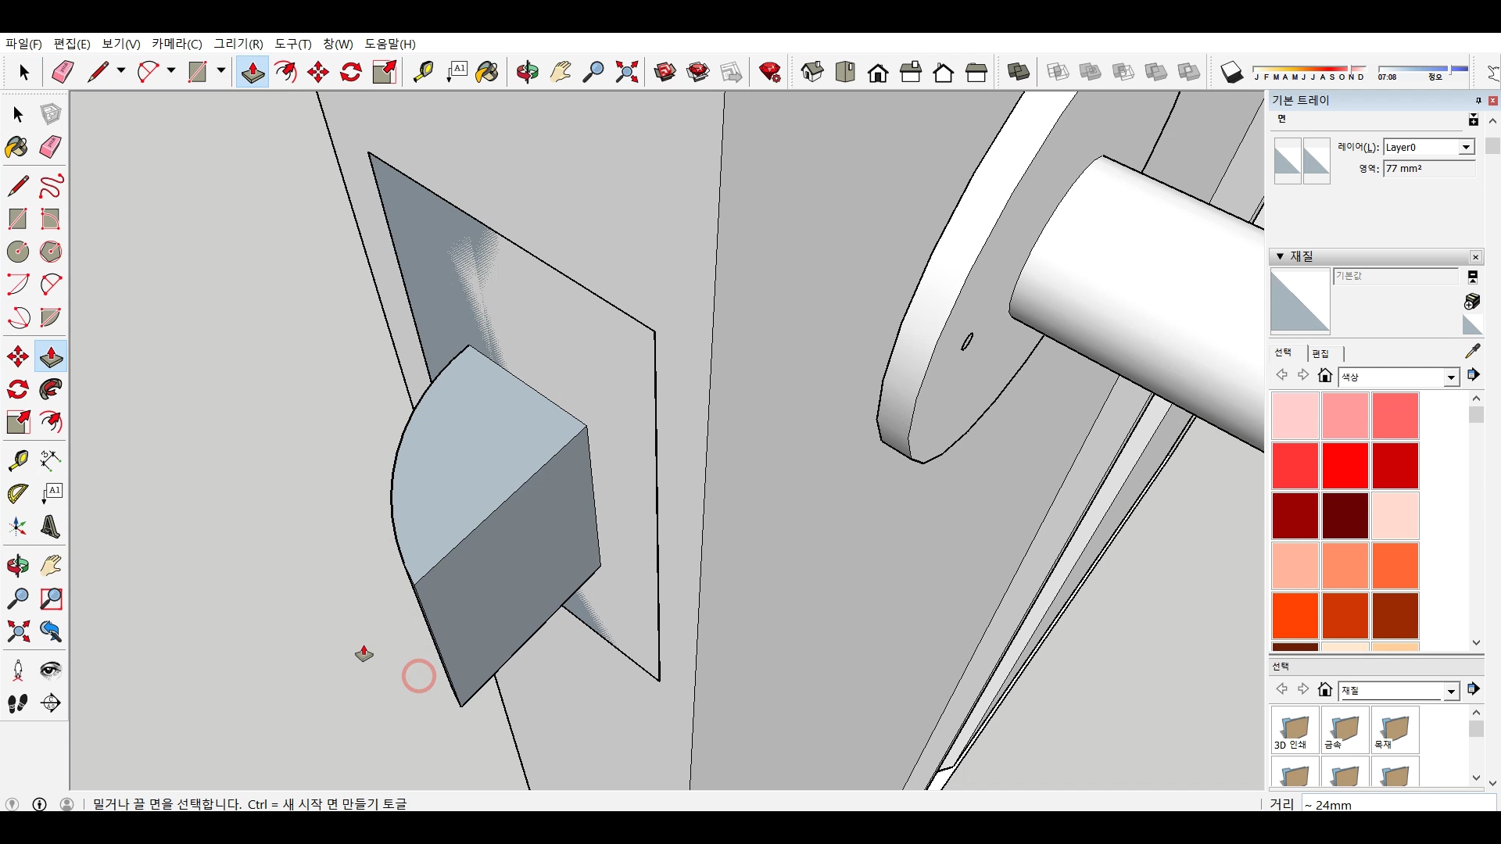Click the Rotate tool in left toolbar
The image size is (1501, 844).
point(17,389)
